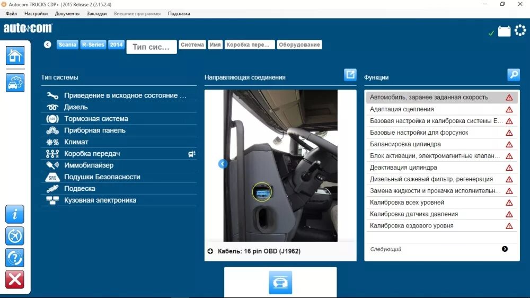Screen dimensions: 530x298
Task: Open the Внешние программы menu
Action: (x=137, y=14)
